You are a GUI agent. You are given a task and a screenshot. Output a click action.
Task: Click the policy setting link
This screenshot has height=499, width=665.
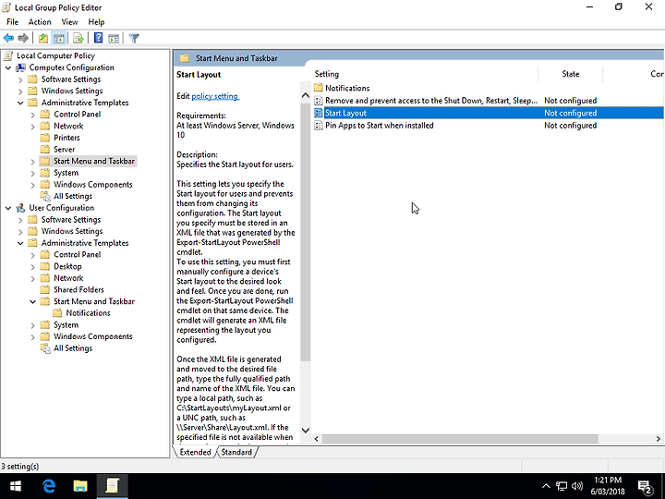(x=215, y=96)
